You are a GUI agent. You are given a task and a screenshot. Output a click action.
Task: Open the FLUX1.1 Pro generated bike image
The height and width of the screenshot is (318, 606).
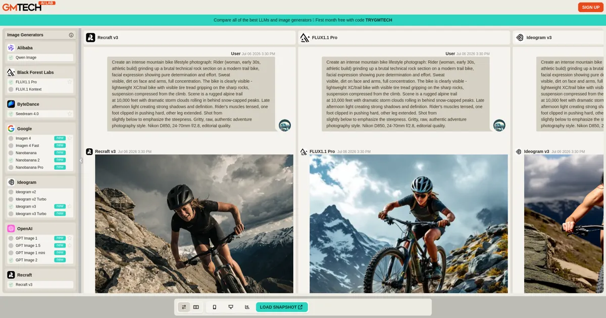(x=409, y=224)
